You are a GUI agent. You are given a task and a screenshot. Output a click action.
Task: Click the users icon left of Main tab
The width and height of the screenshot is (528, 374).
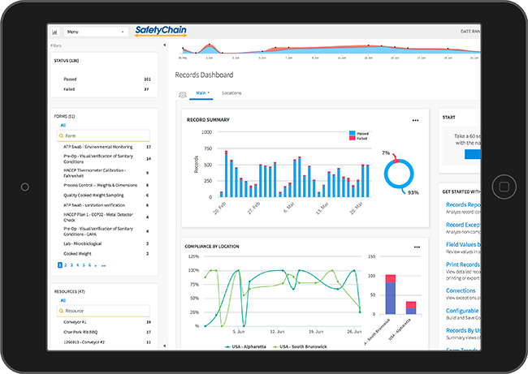pyautogui.click(x=183, y=95)
